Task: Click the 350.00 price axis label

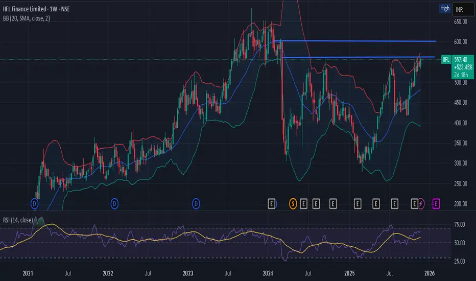Action: [461, 143]
